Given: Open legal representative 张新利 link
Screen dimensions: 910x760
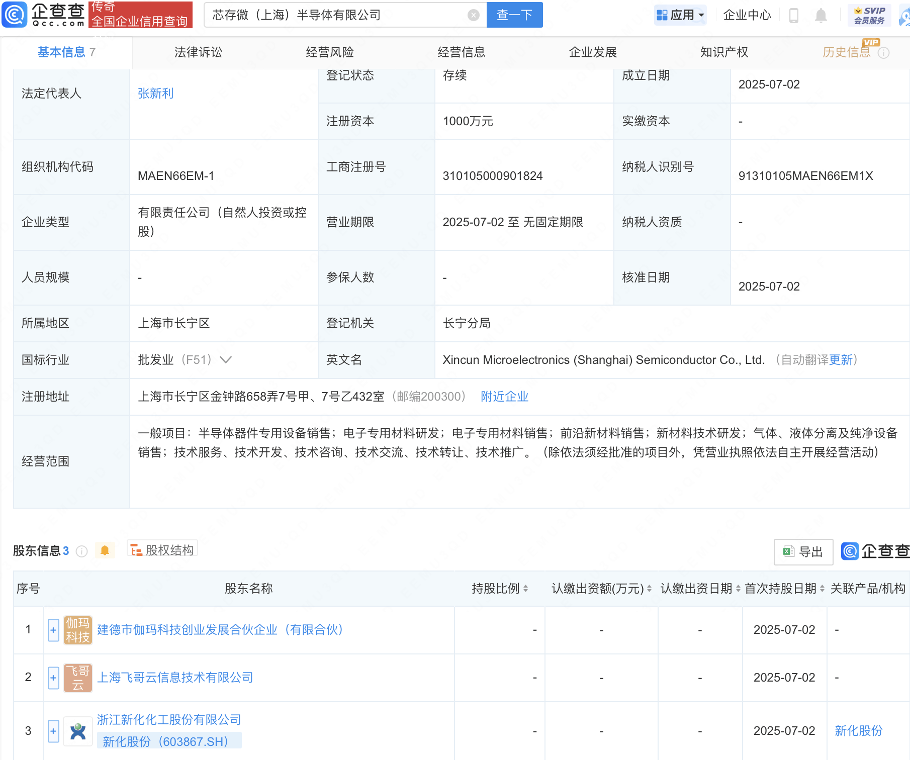Looking at the screenshot, I should click(155, 93).
